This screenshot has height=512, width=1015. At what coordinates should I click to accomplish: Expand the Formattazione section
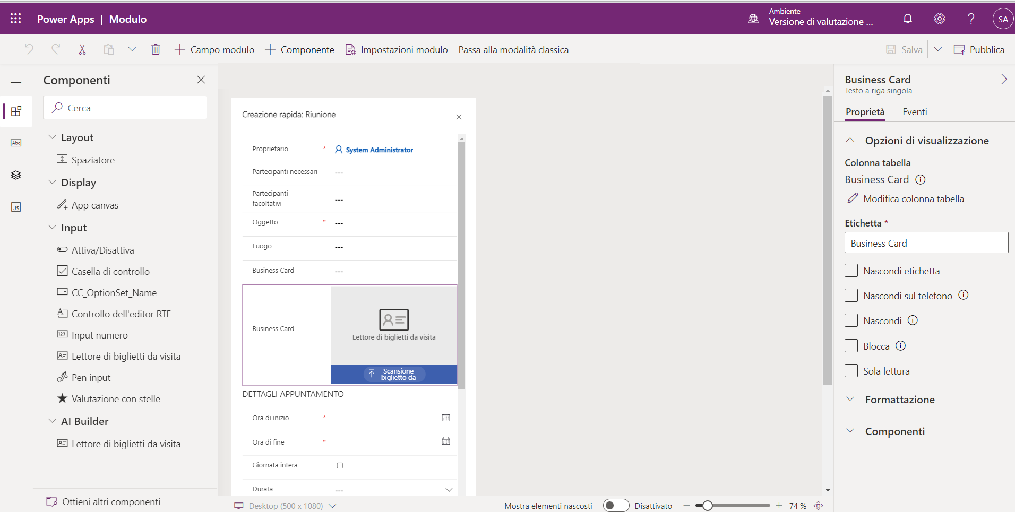point(850,399)
